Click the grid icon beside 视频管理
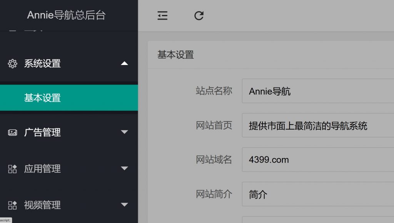The width and height of the screenshot is (394, 223). coord(12,205)
